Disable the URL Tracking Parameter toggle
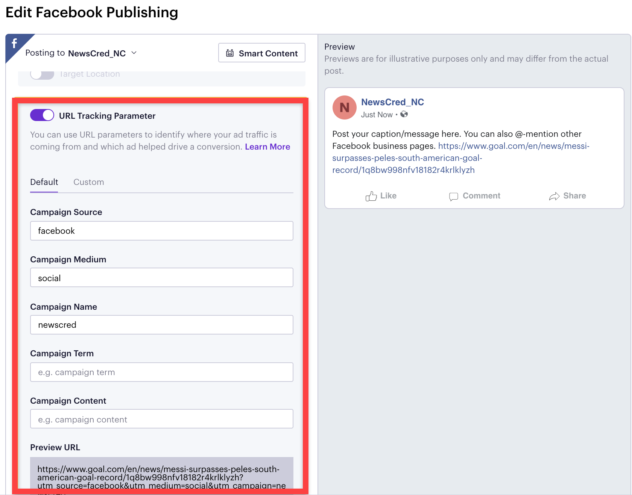 42,115
